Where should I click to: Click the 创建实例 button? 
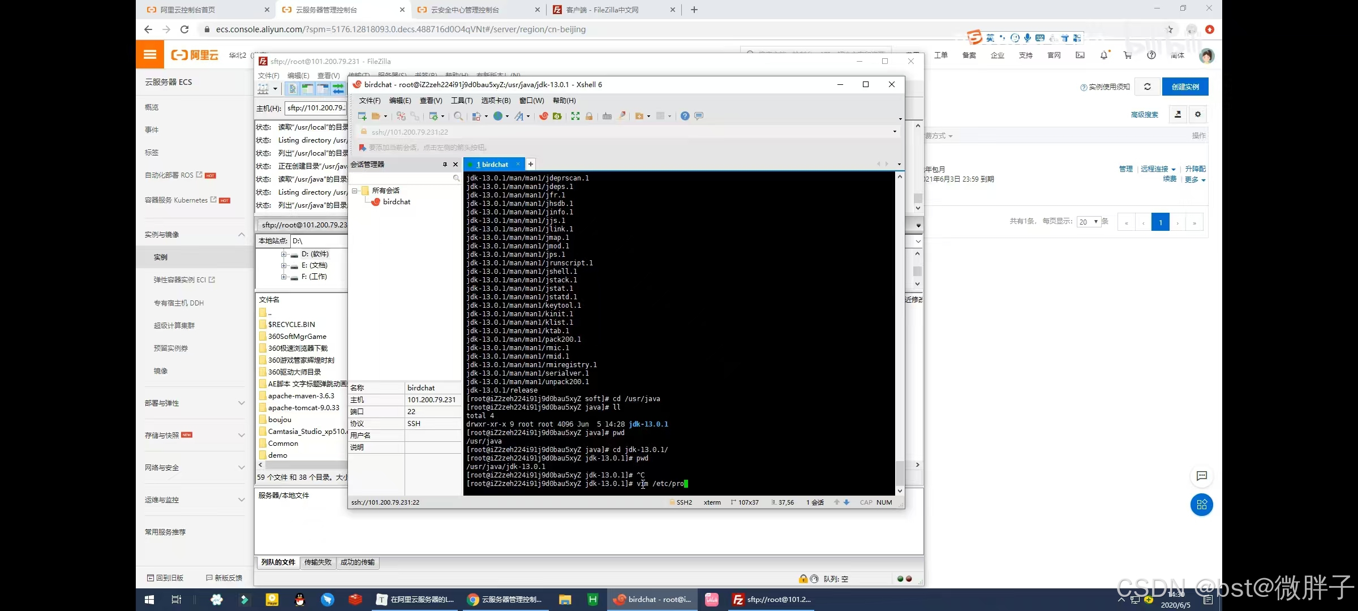[x=1185, y=87]
